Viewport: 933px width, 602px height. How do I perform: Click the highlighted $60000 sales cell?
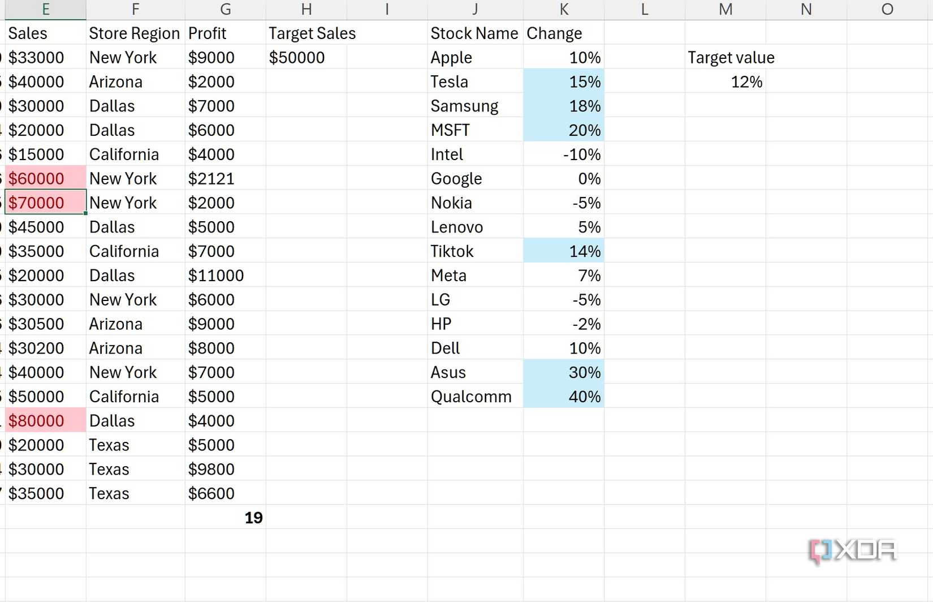click(36, 178)
